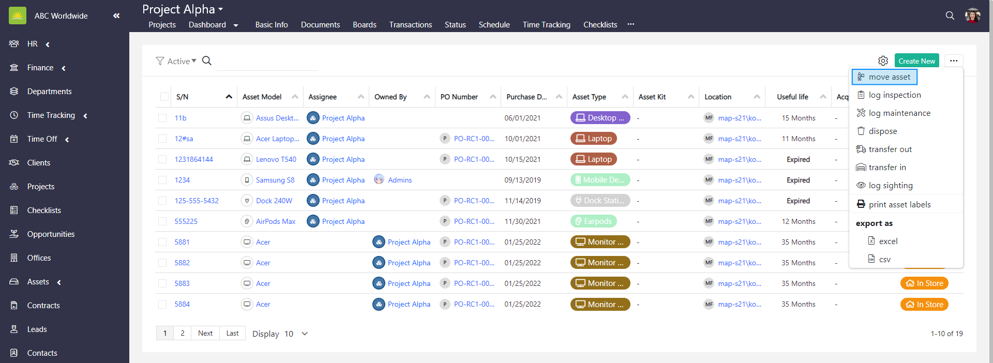The image size is (993, 363).
Task: Click the user avatar in top right
Action: (x=972, y=16)
